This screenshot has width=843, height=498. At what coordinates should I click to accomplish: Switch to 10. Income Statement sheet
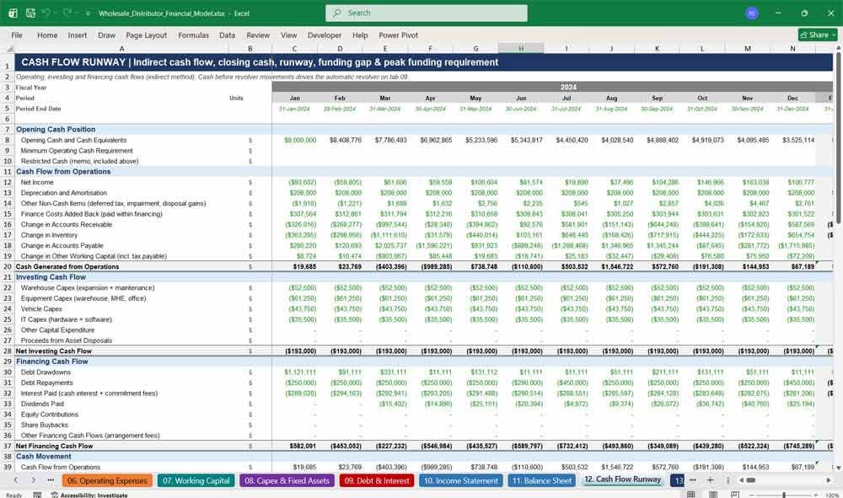click(461, 481)
